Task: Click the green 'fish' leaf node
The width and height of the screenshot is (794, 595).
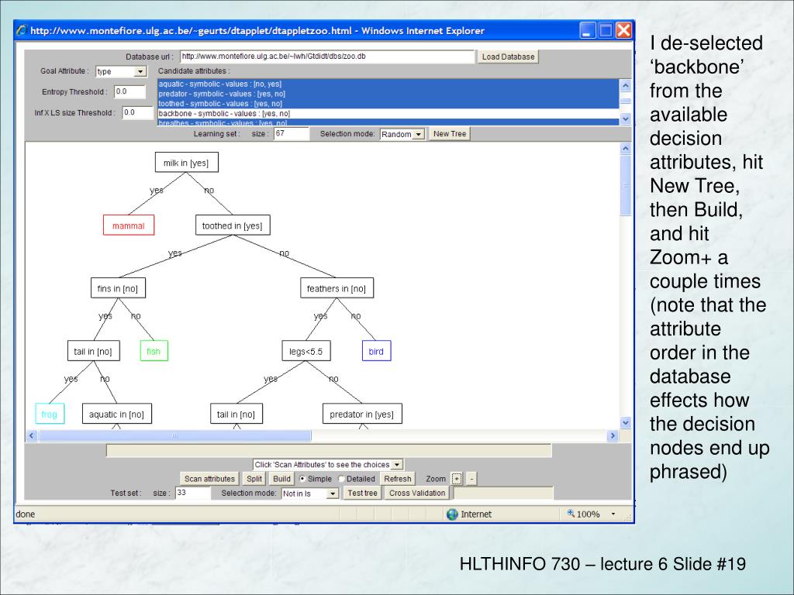Action: [x=154, y=351]
